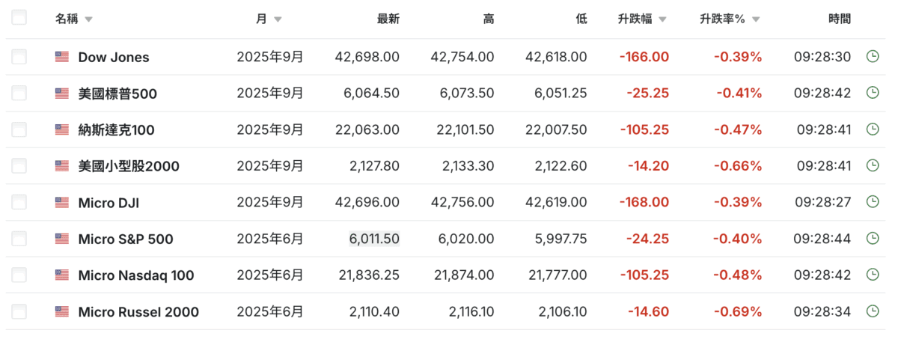
Task: Click the US flag beside Micro S&P 500
Action: [62, 239]
